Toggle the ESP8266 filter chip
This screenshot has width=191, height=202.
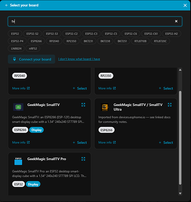36,41
